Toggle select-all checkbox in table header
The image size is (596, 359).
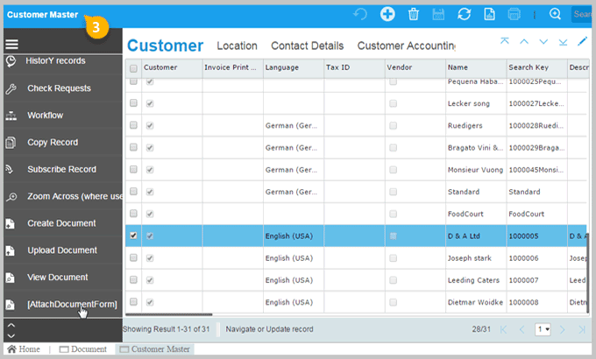click(133, 68)
